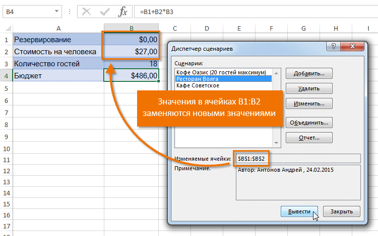This screenshot has height=236, width=378.
Task: Select scenario 'Кофе Оазис (20 гостей максимум)'
Action: coord(221,72)
